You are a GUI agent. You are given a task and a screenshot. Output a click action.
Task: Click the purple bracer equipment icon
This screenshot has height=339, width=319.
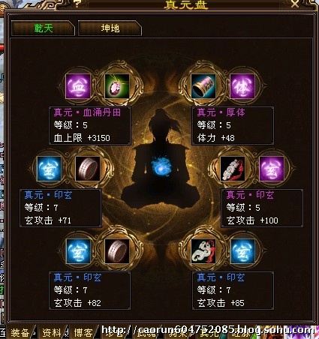click(x=203, y=86)
